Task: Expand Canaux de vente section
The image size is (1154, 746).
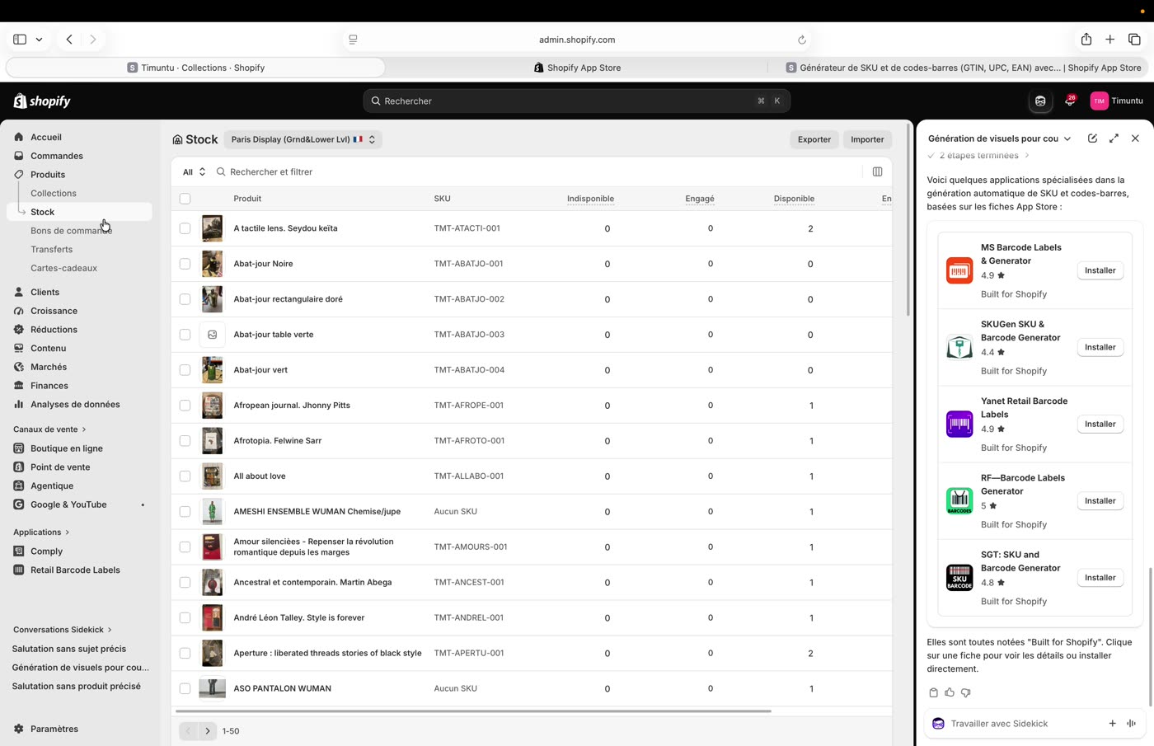Action: tap(49, 429)
